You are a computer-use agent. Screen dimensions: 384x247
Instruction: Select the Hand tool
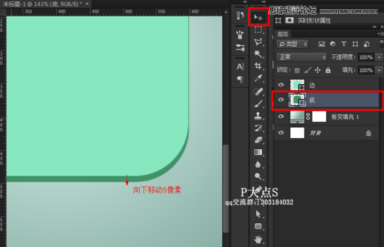[x=258, y=240]
